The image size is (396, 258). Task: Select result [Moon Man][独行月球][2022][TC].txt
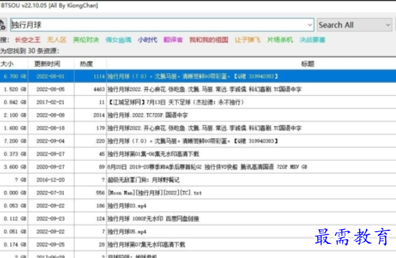pos(198,192)
